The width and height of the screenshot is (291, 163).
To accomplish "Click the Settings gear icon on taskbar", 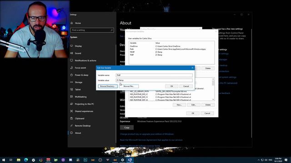I will pos(122,160).
